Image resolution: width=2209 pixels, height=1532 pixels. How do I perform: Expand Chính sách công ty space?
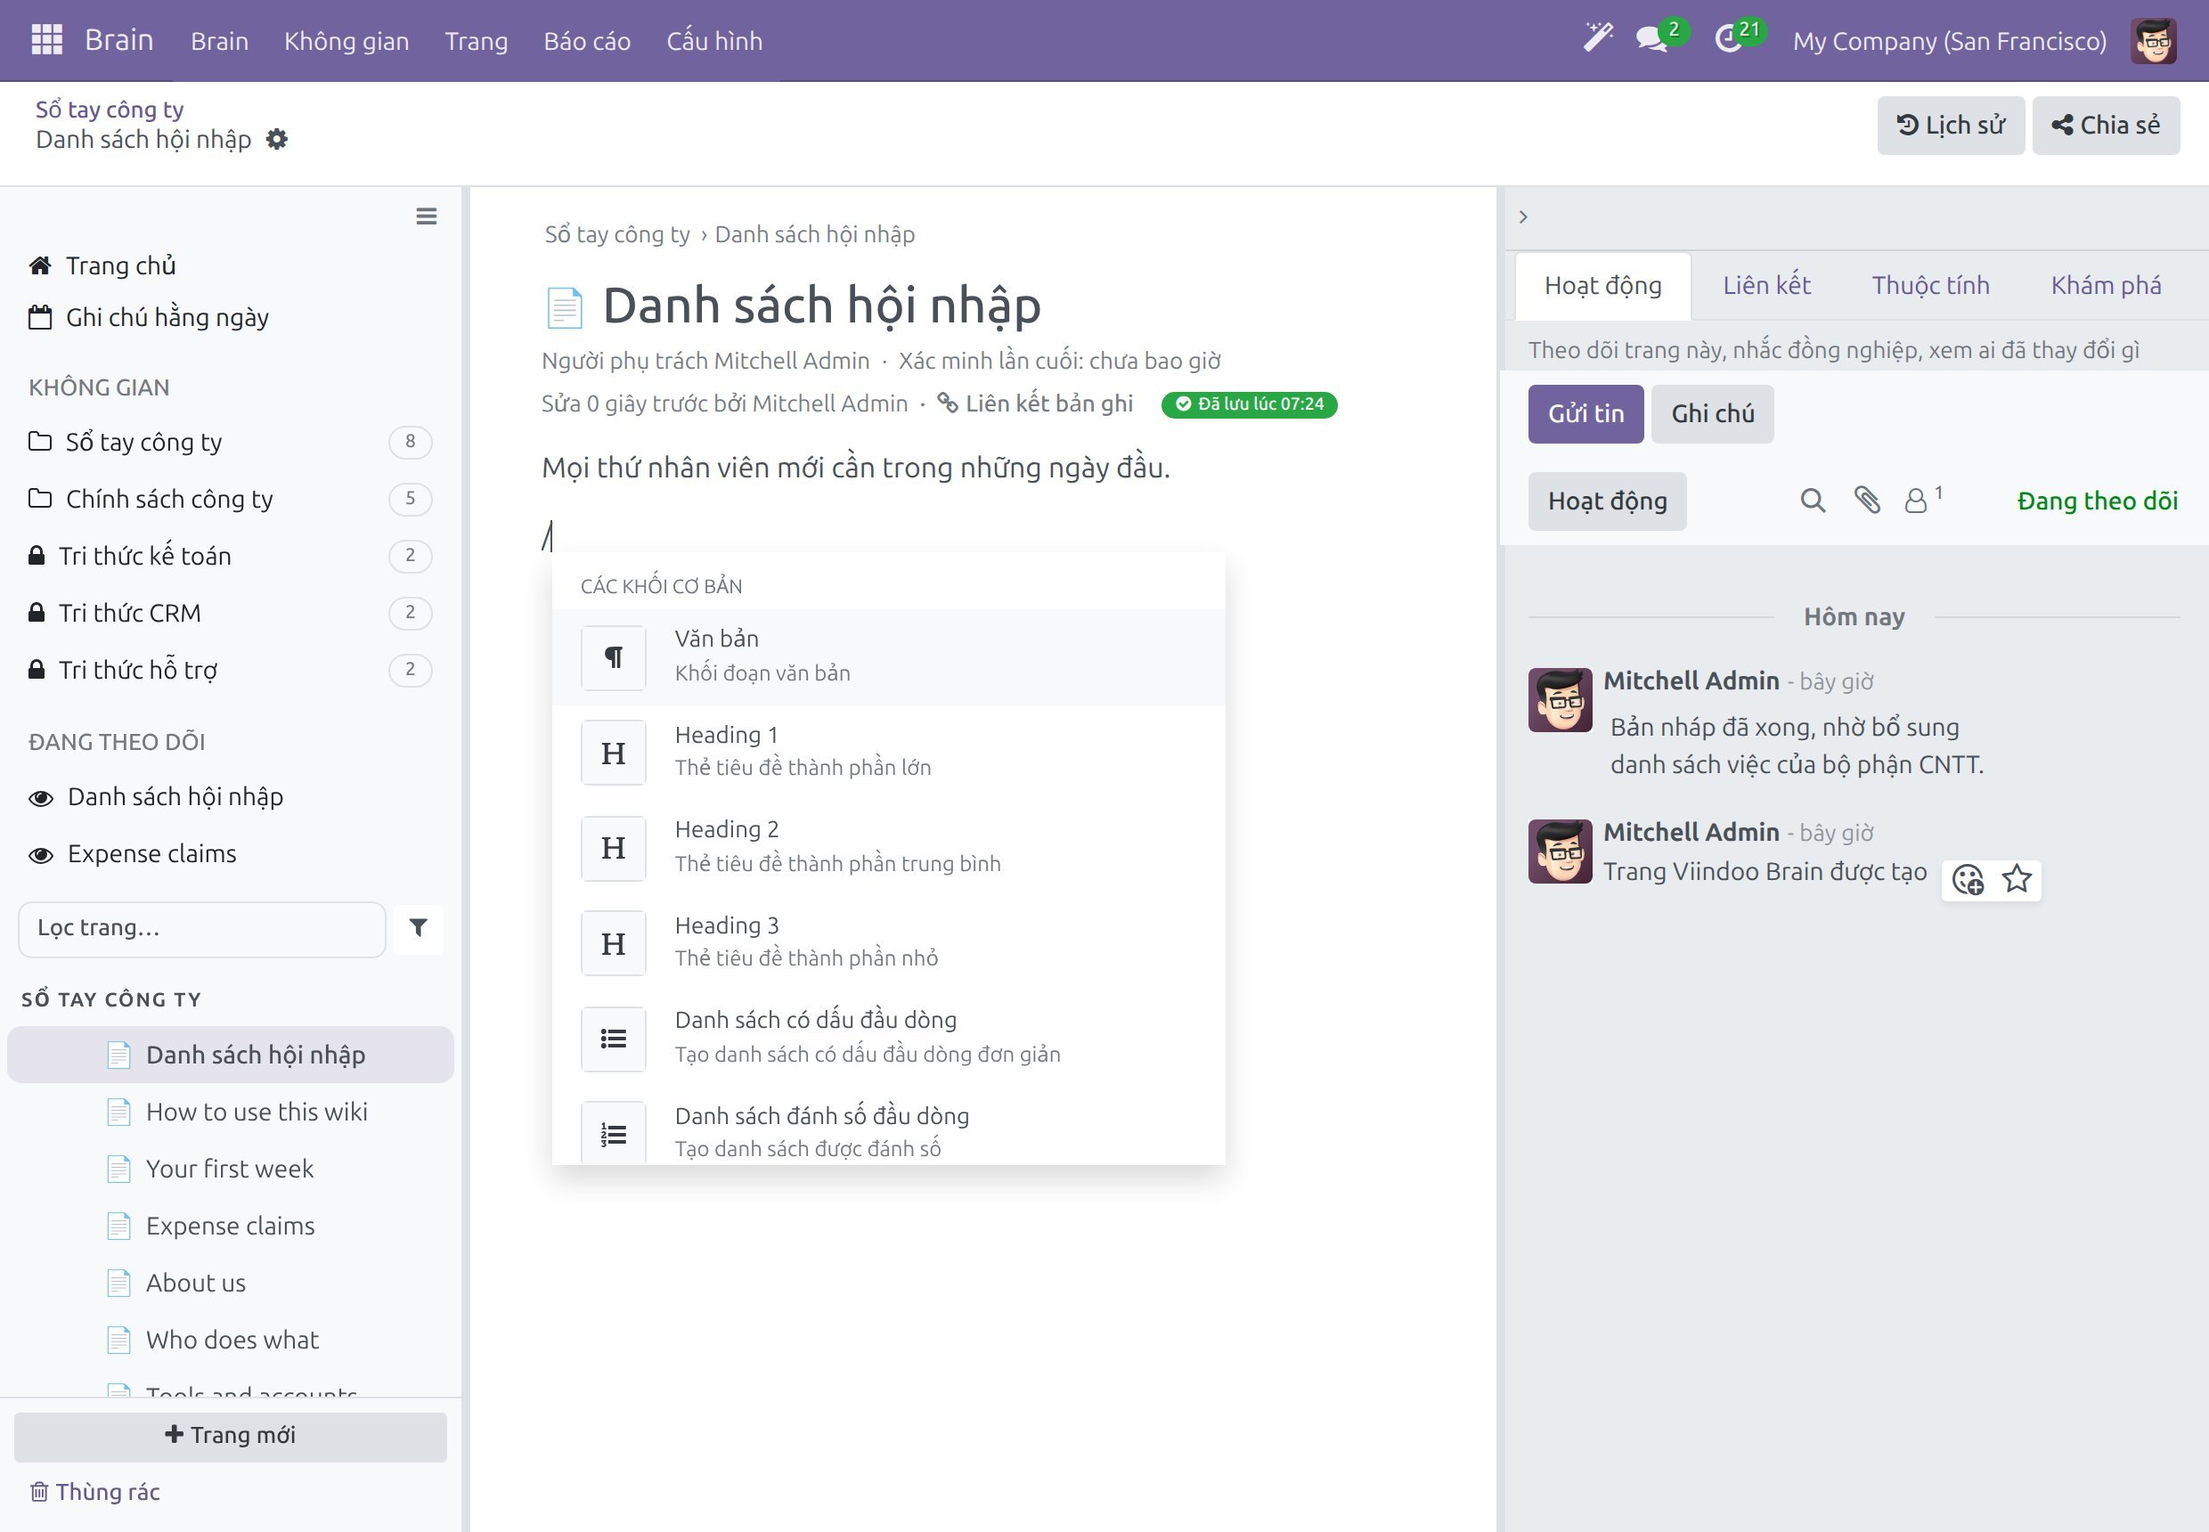[x=231, y=498]
